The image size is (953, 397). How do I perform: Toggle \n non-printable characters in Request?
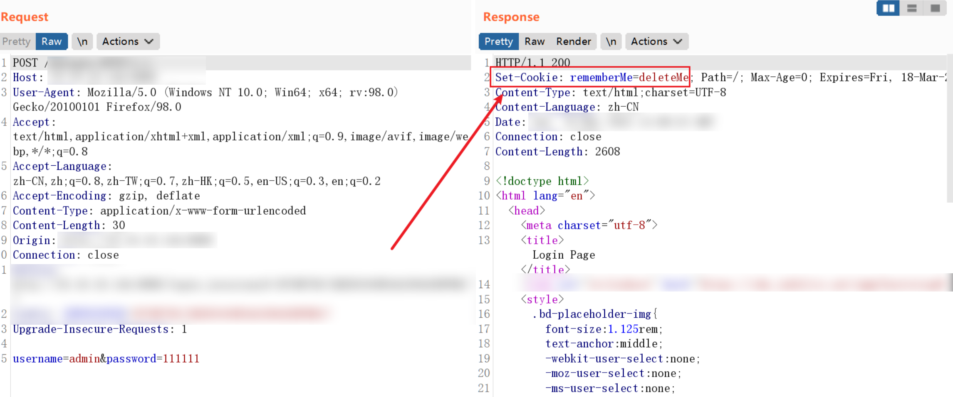[82, 42]
